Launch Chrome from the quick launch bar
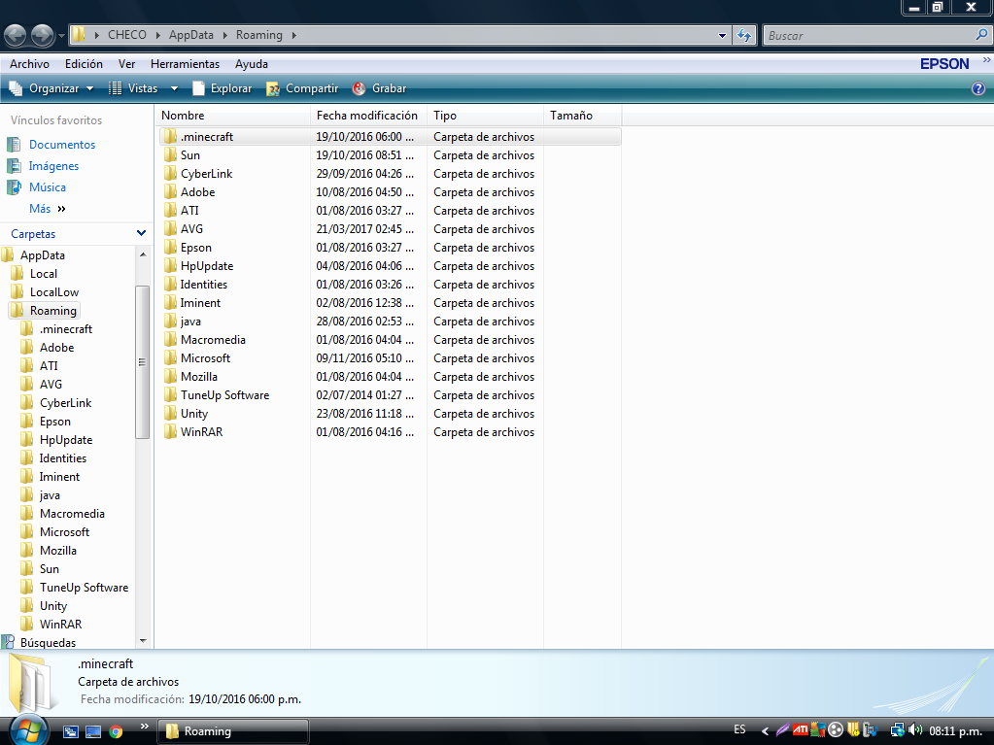This screenshot has width=994, height=745. click(116, 731)
